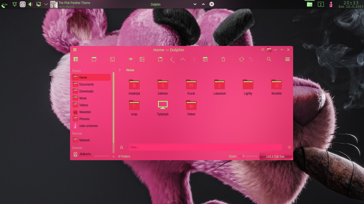Expand breadcrumb chevron before Home
This screenshot has height=204, width=364.
click(x=120, y=70)
